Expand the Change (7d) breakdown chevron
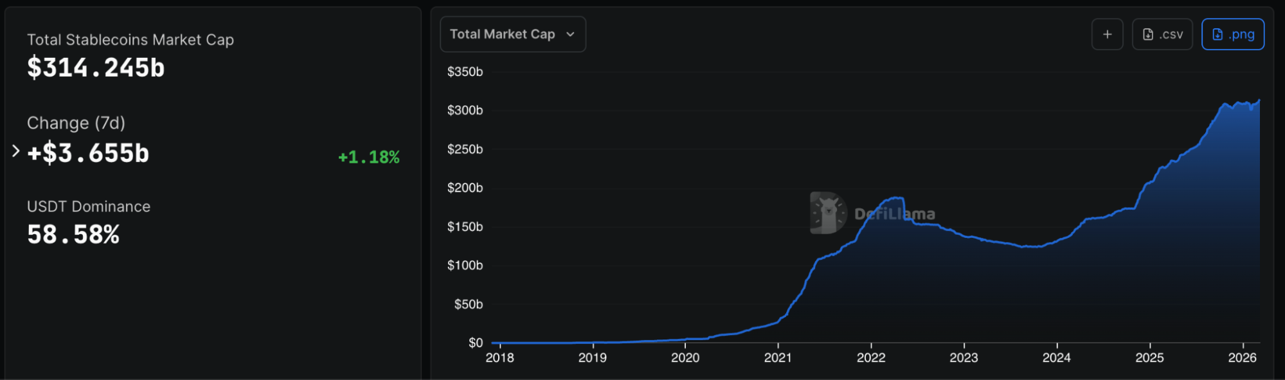The height and width of the screenshot is (380, 1285). 16,151
